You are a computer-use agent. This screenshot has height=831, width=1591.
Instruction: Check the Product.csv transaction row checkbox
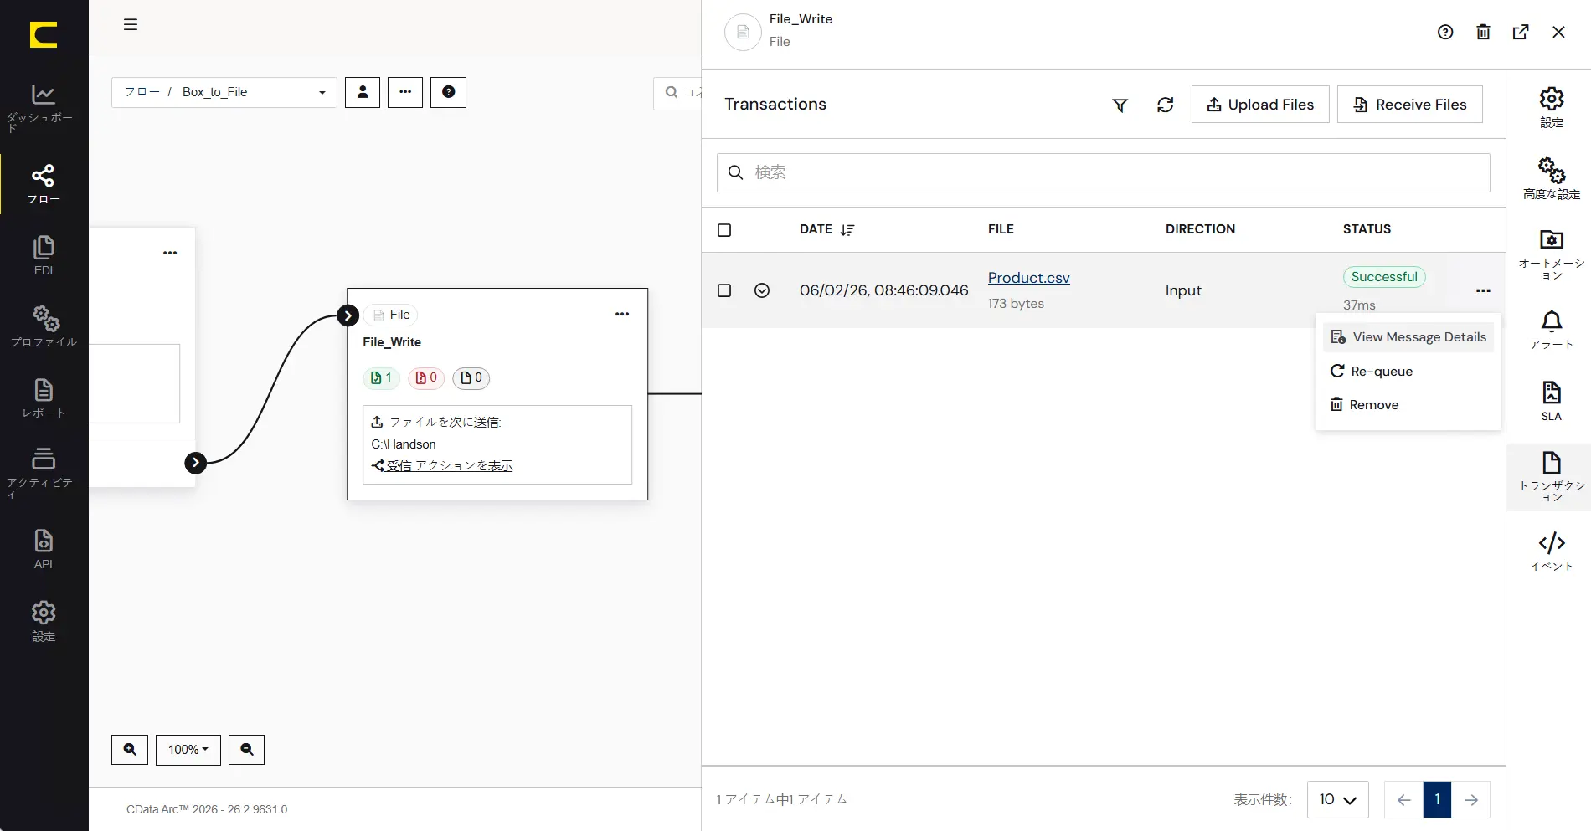(x=724, y=290)
